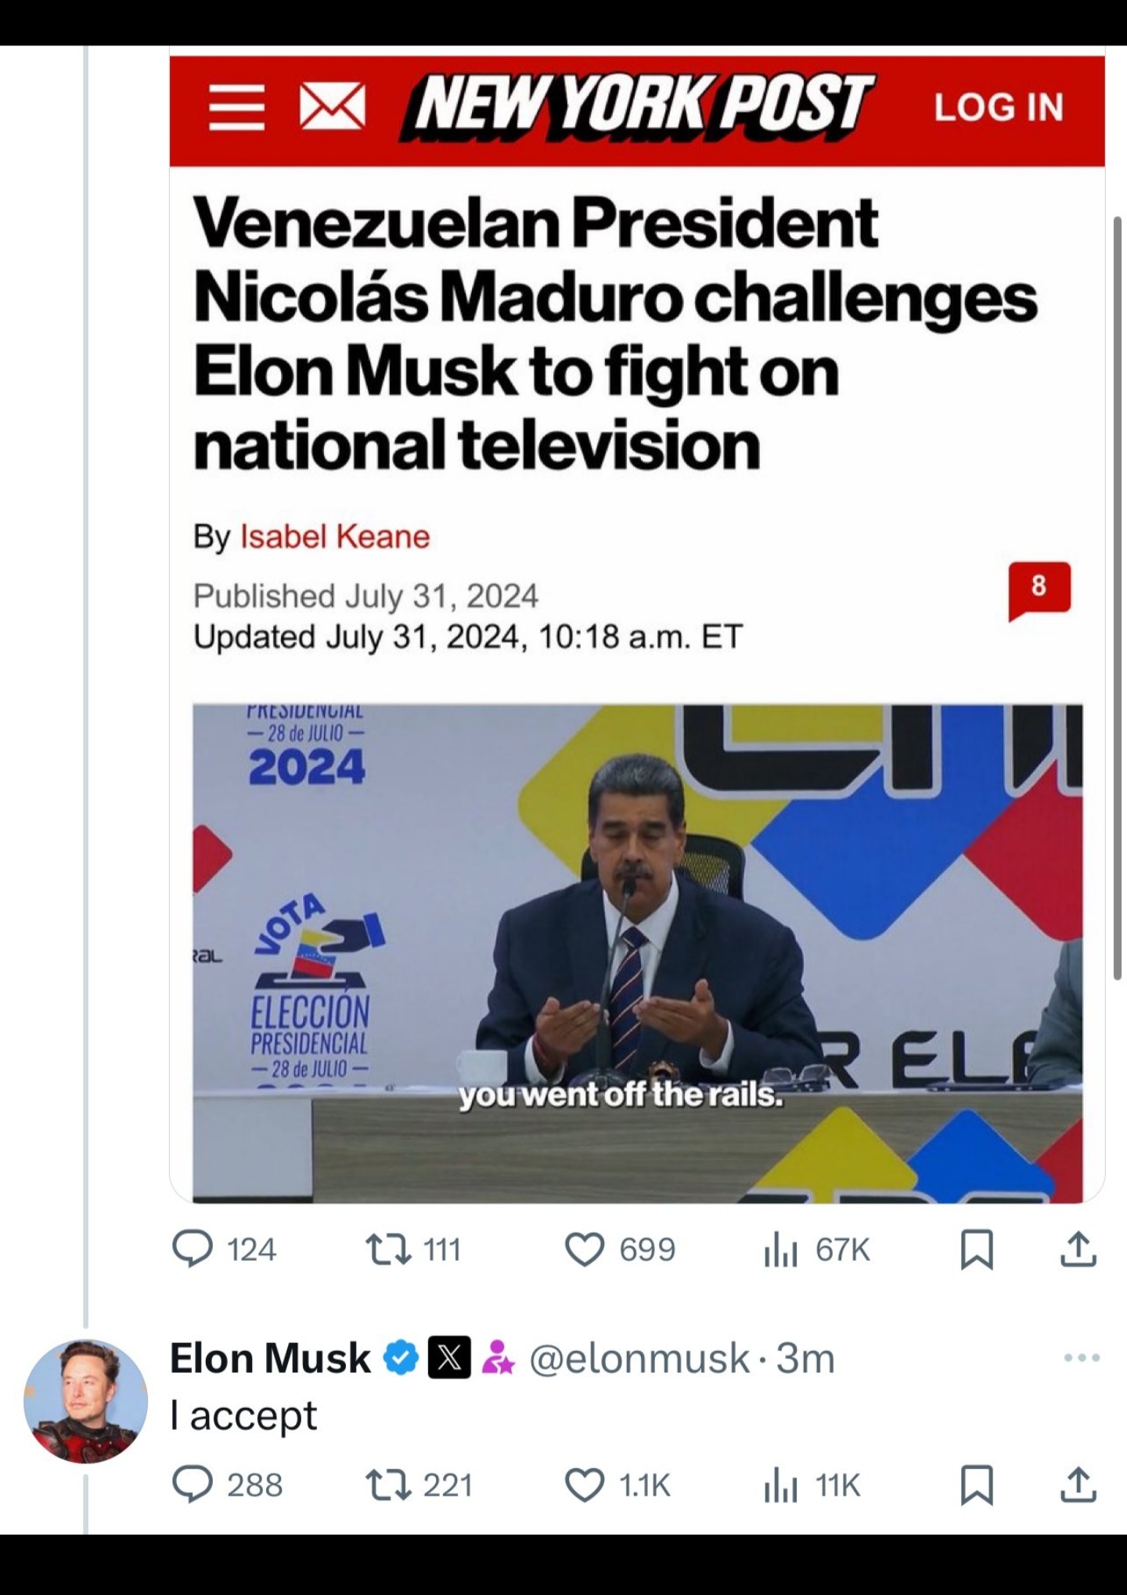Image resolution: width=1127 pixels, height=1595 pixels.
Task: Open the New York Post hamburger menu
Action: (237, 109)
